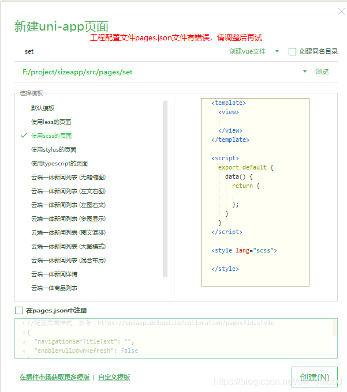
Task: Click the template code preview panel
Action: click(255, 192)
